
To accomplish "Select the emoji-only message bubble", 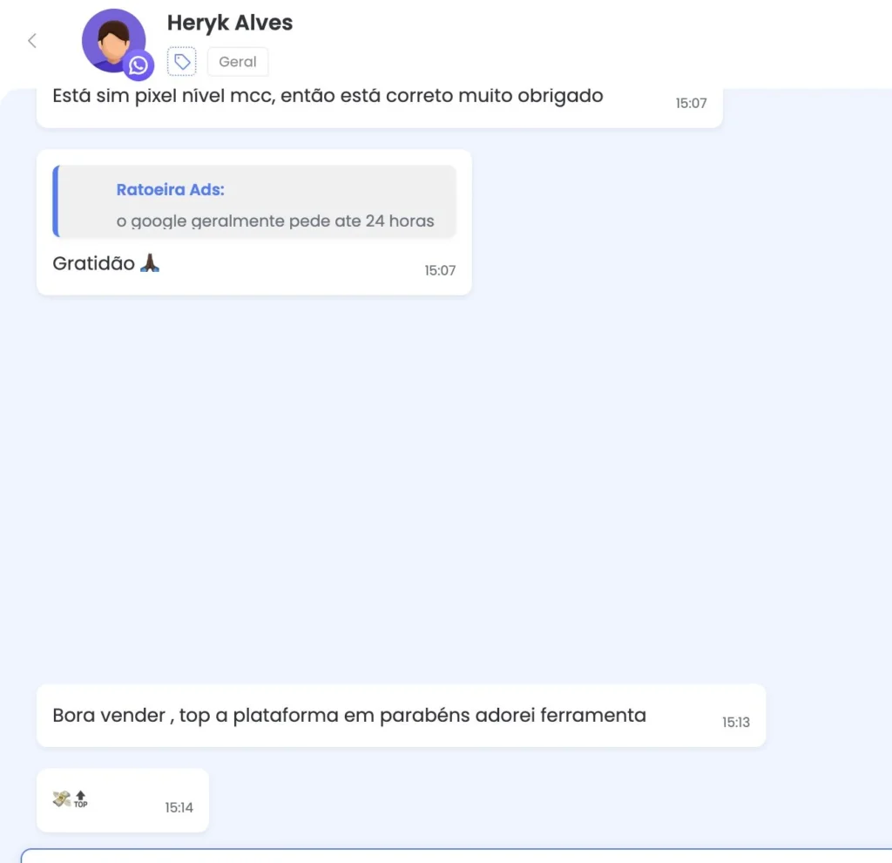I will pyautogui.click(x=123, y=800).
